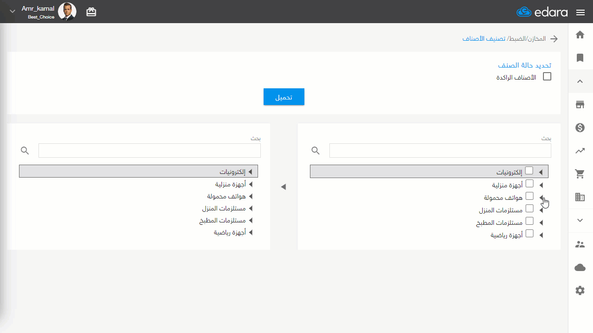Open the settings gear sidebar icon
Viewport: 593px width, 333px height.
(x=580, y=290)
